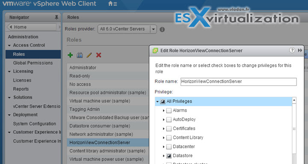Screen dimensions: 308x164
Task: Click privilege list scroll up arrow
Action: (x=294, y=101)
